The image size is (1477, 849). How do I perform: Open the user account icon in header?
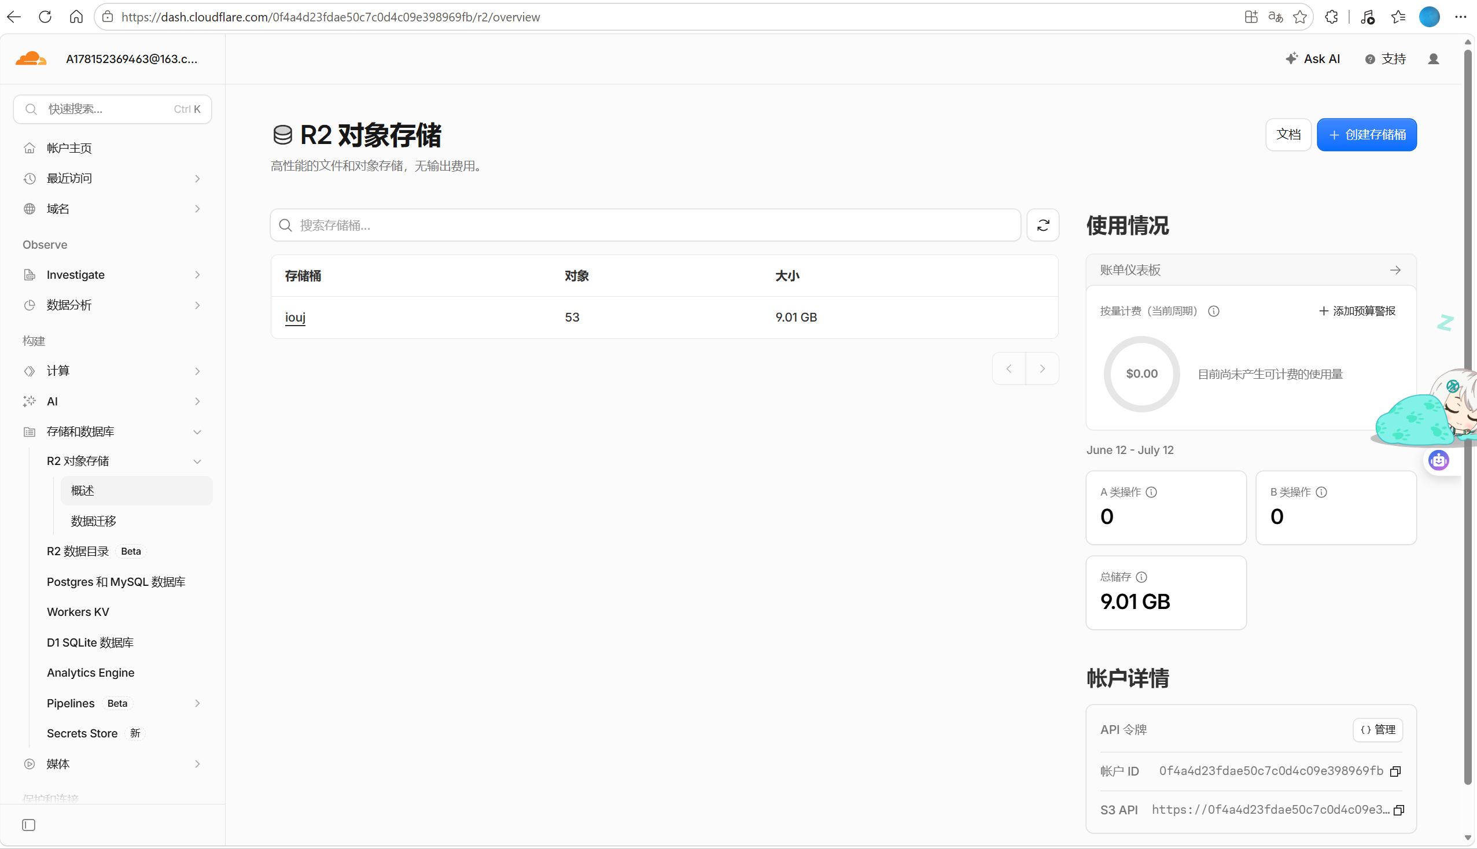coord(1433,59)
